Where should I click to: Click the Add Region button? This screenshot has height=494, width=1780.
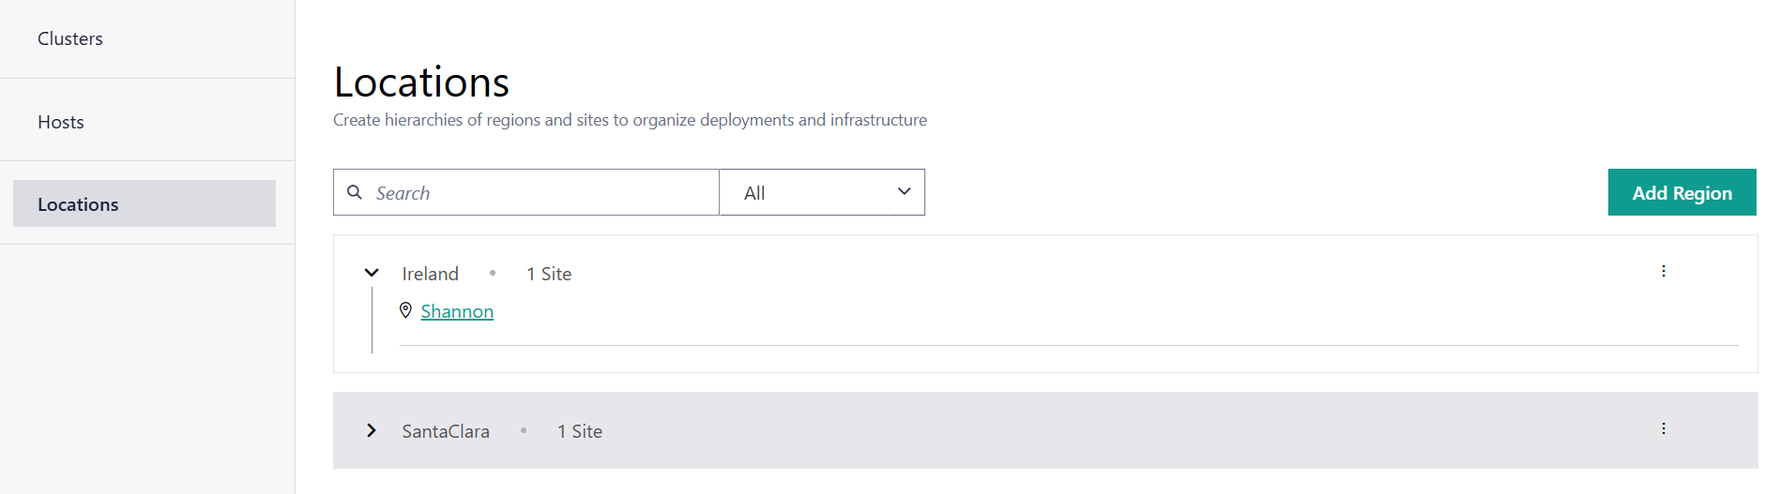pyautogui.click(x=1681, y=193)
